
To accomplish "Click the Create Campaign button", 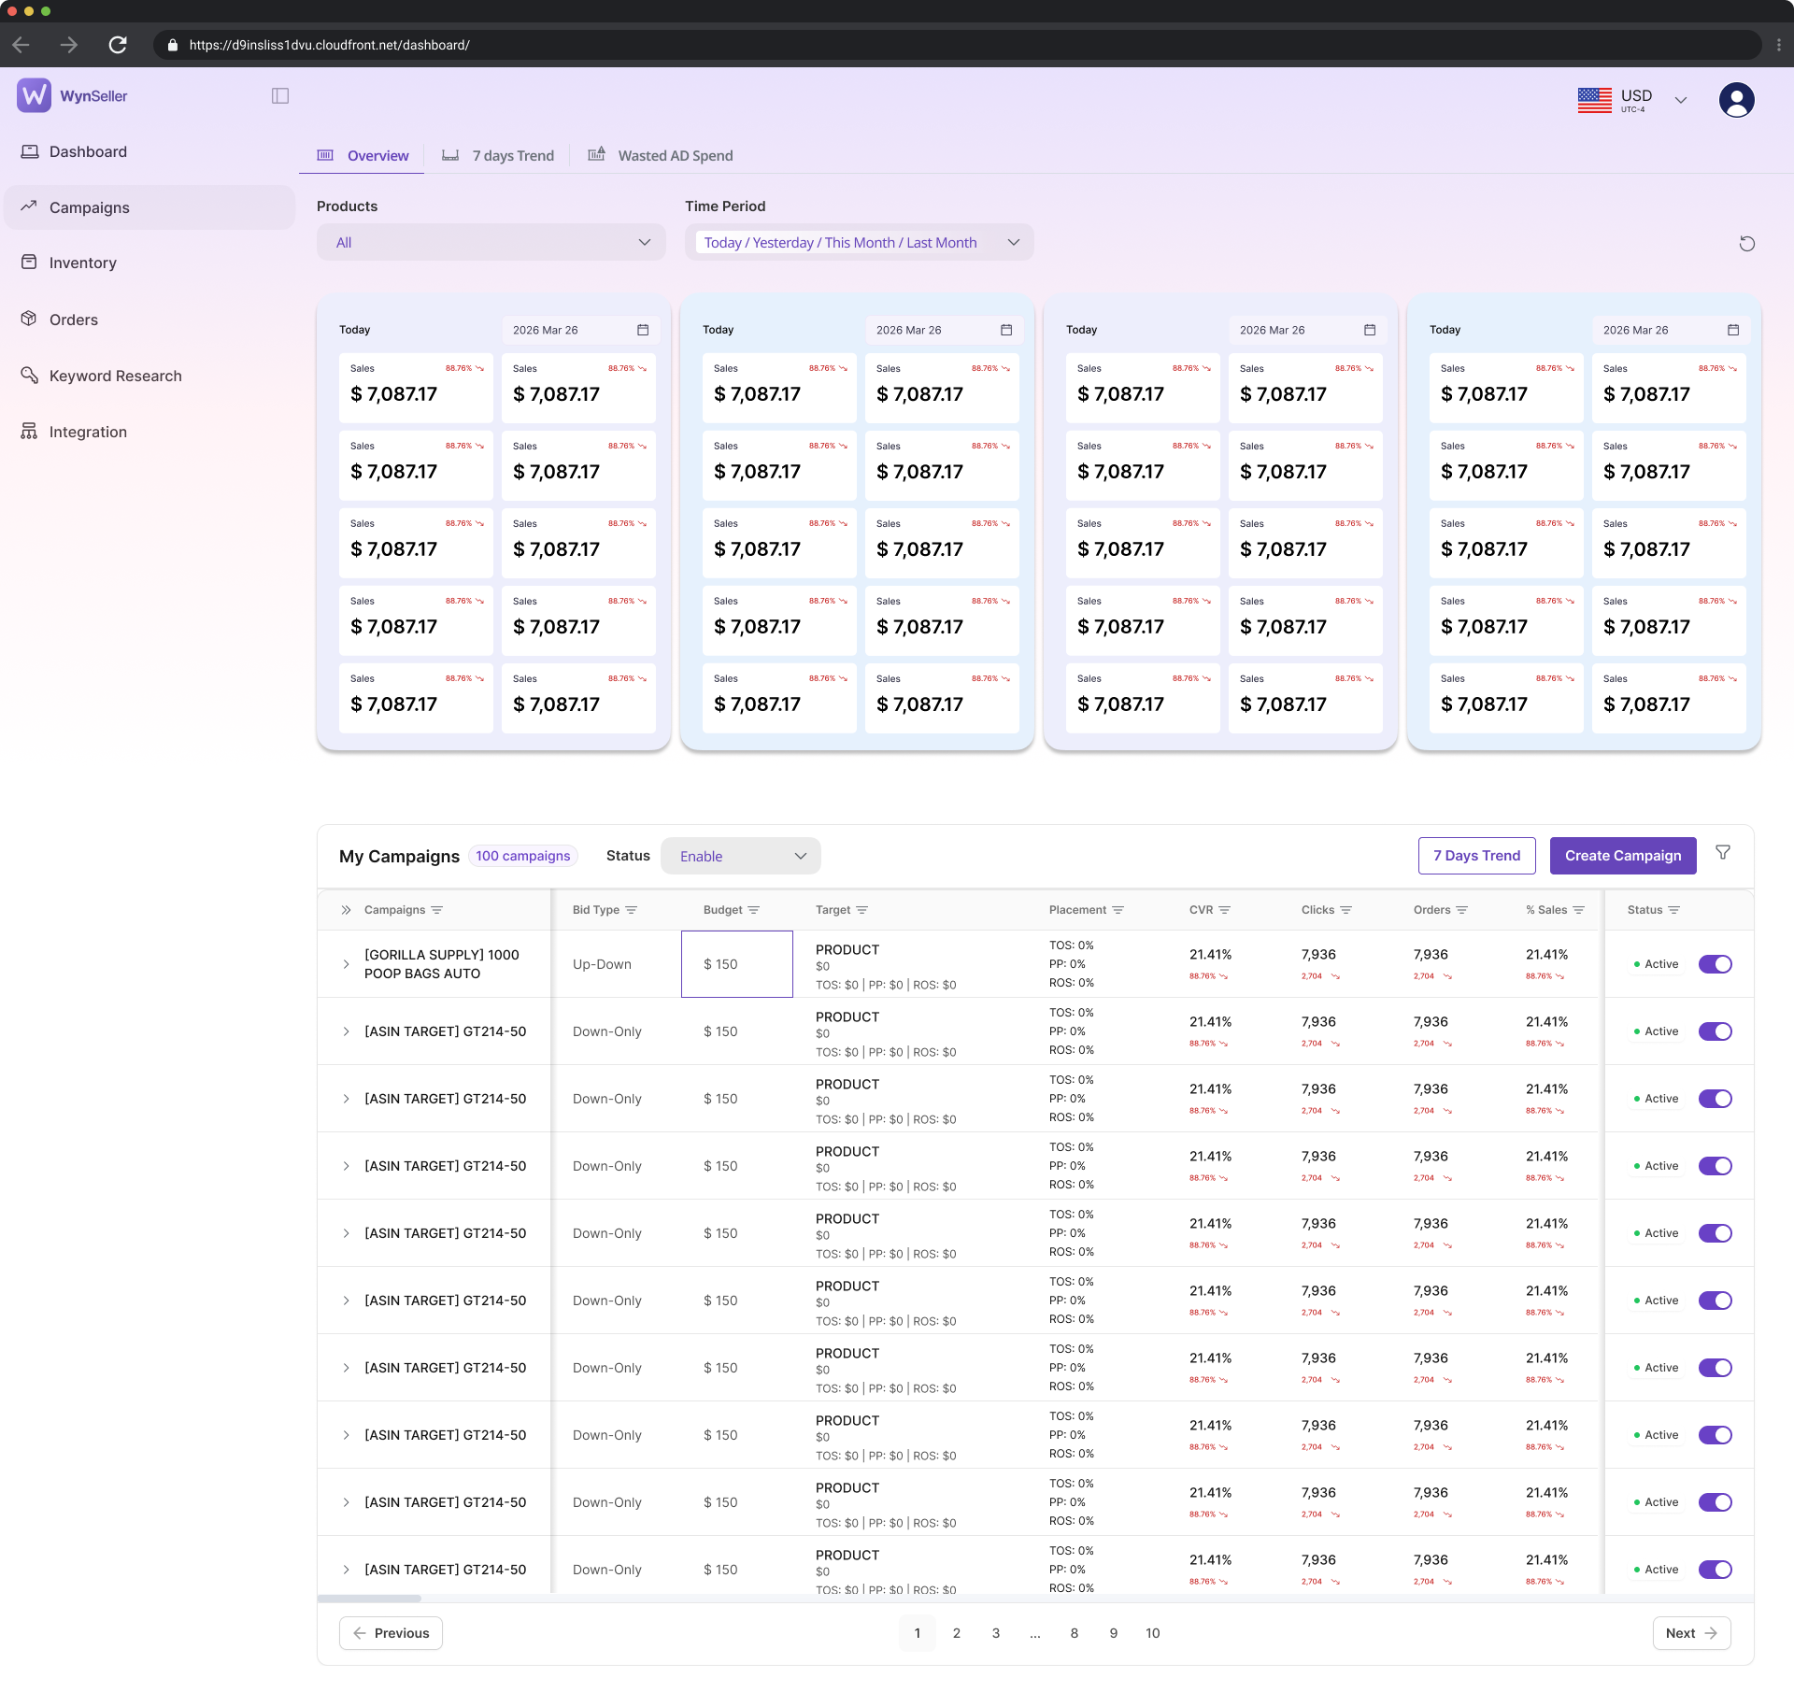I will [x=1623, y=856].
